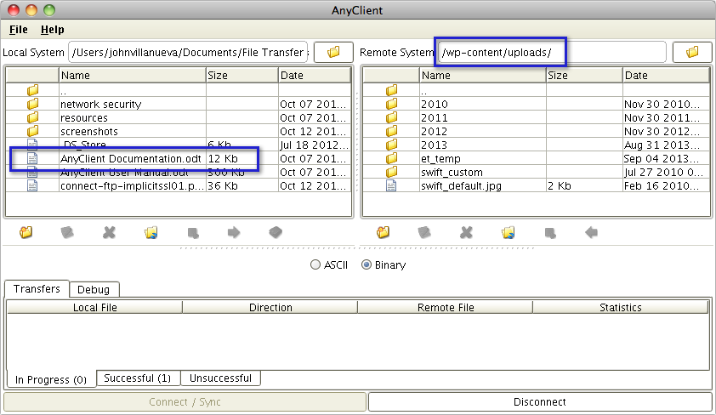Open the File menu
The height and width of the screenshot is (415, 716).
(x=18, y=30)
